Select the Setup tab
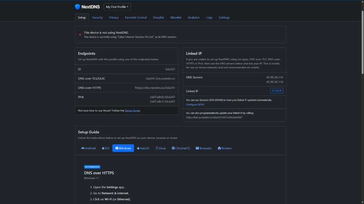The image size is (364, 204). (x=82, y=17)
